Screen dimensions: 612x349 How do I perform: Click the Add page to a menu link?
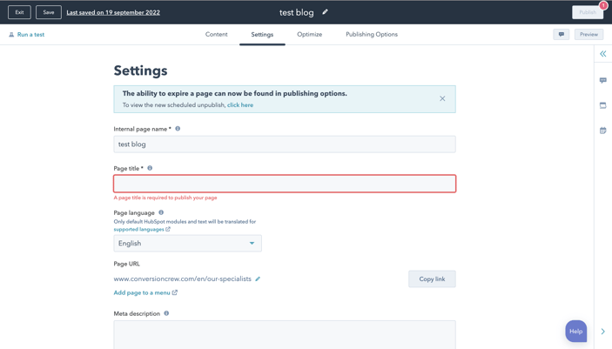point(142,292)
